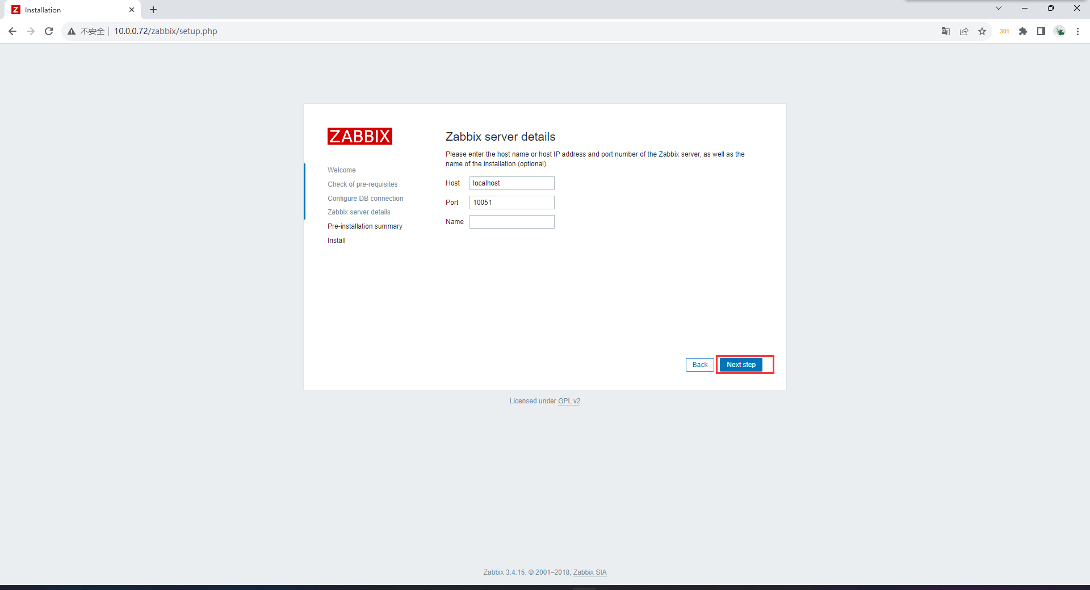1090x590 pixels.
Task: Open the profile avatar icon
Action: [x=1060, y=31]
